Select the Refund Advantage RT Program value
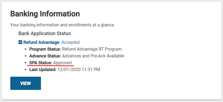Screen dimensions: 223x102 pyautogui.click(x=92, y=49)
